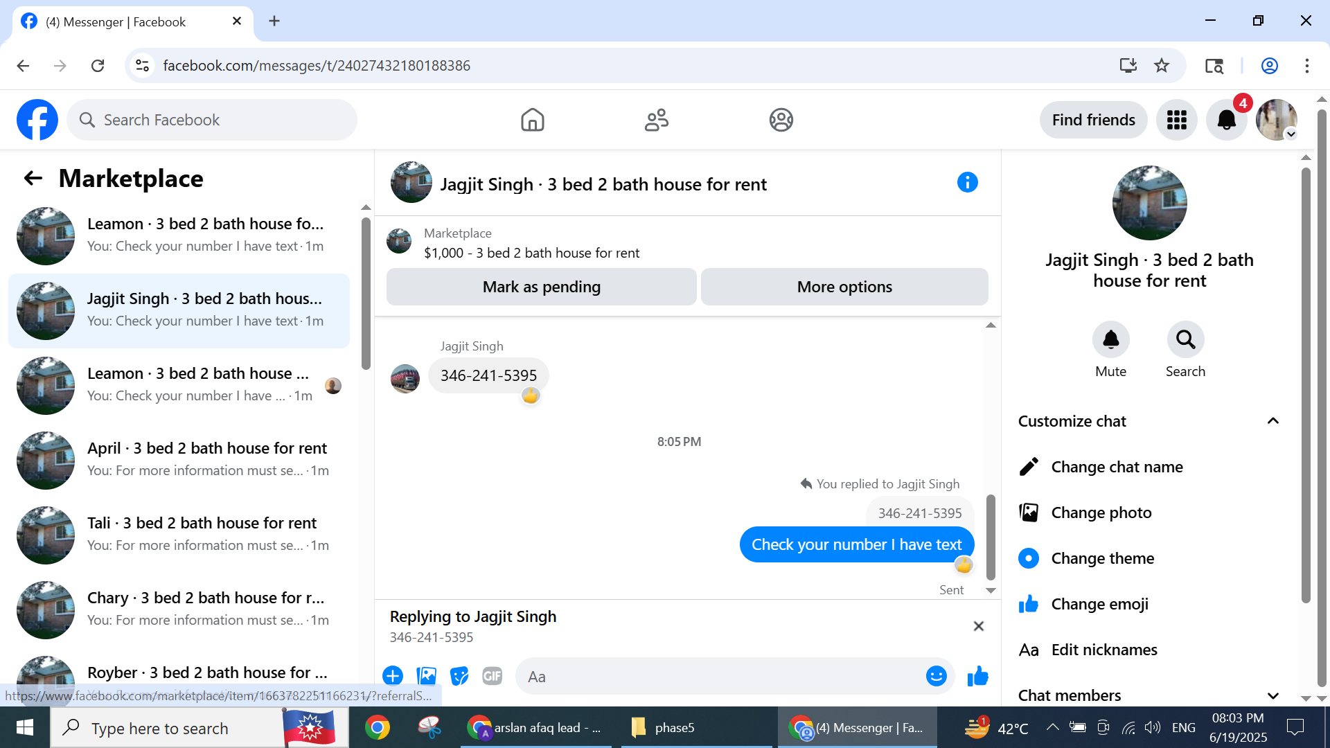Click the message thread scrollbar thumb
Viewport: 1330px width, 748px height.
(x=991, y=537)
